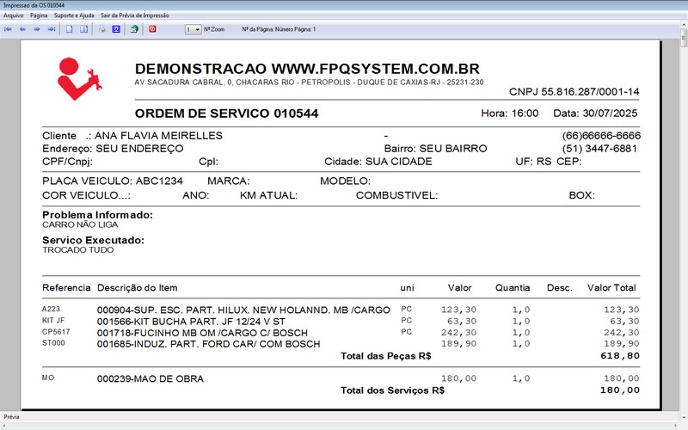This screenshot has height=430, width=688.
Task: Click the Descrição do Item column header
Action: point(138,288)
